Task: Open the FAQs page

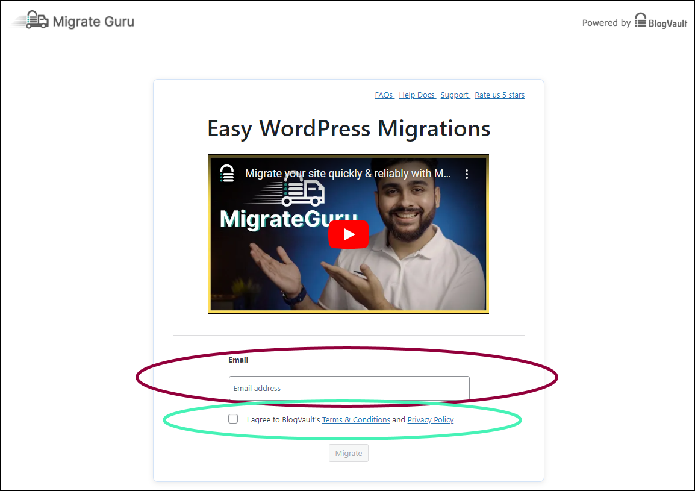Action: 384,95
